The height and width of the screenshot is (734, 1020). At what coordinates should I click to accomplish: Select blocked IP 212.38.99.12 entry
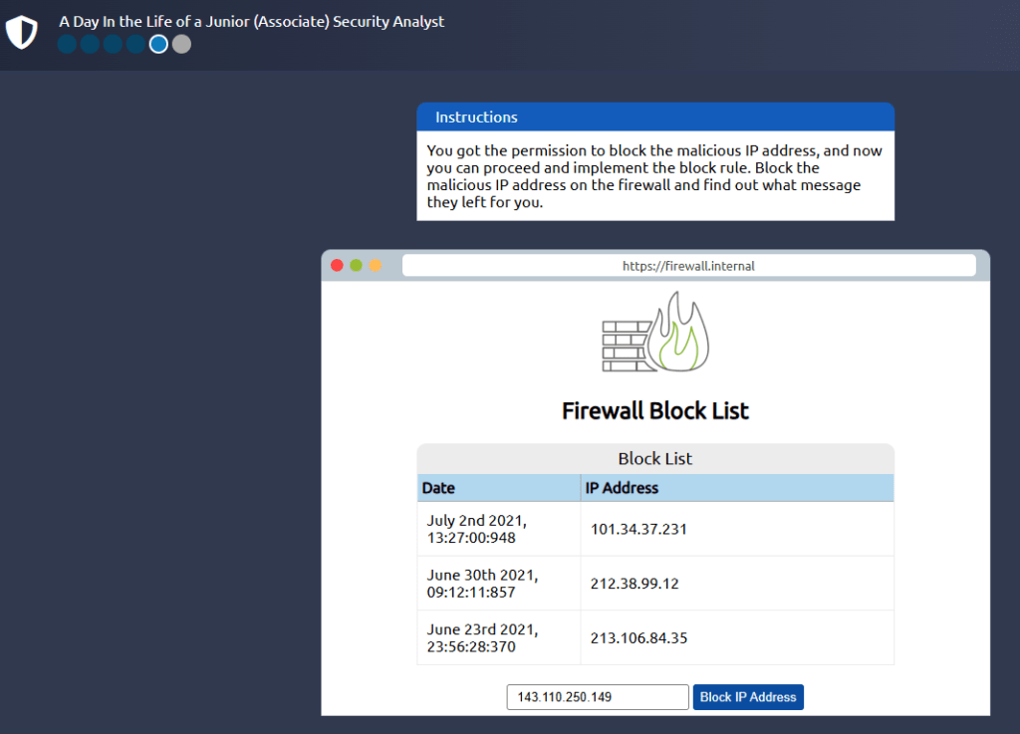635,584
